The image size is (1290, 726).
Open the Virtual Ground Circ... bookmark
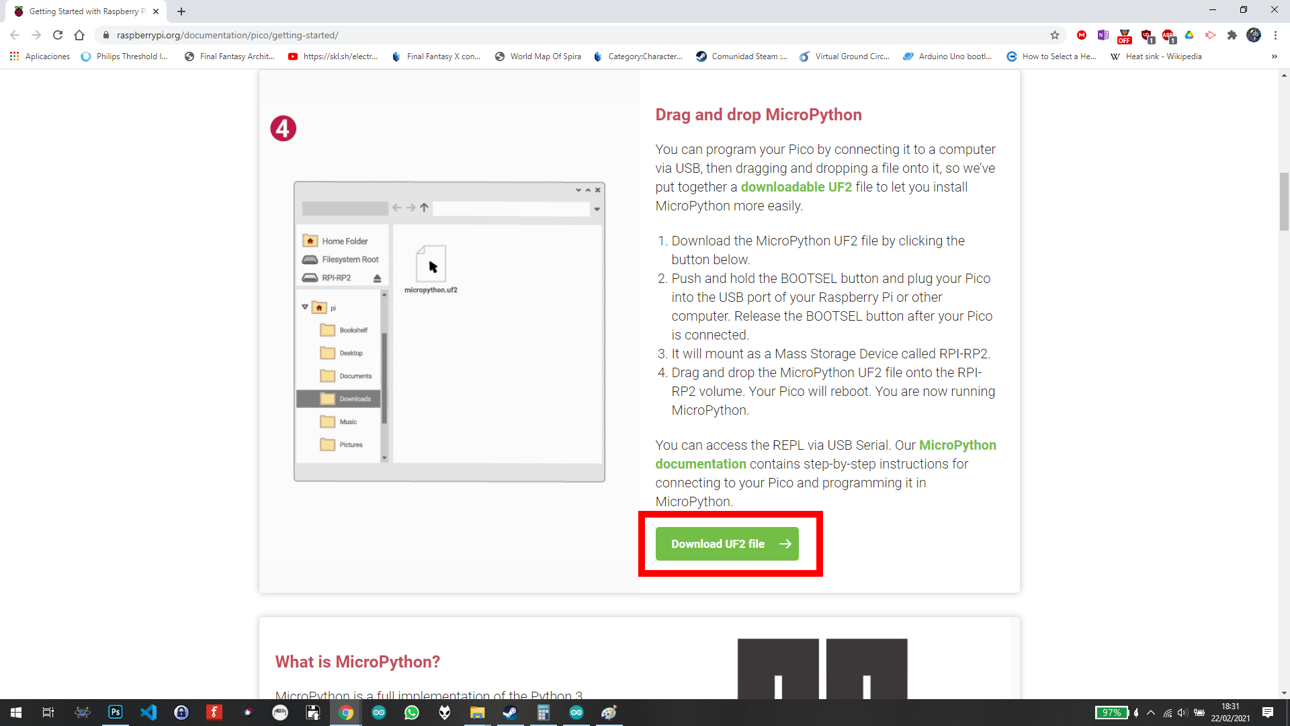coord(845,56)
